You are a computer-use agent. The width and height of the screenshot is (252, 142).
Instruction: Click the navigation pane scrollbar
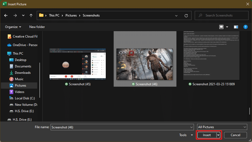[x=40, y=80]
